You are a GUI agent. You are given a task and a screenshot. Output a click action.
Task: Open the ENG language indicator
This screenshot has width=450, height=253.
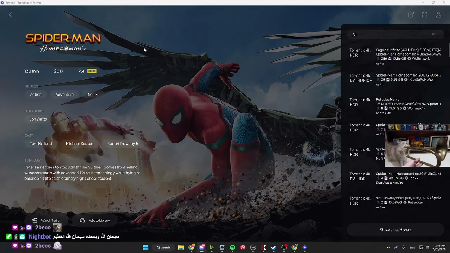click(x=412, y=247)
